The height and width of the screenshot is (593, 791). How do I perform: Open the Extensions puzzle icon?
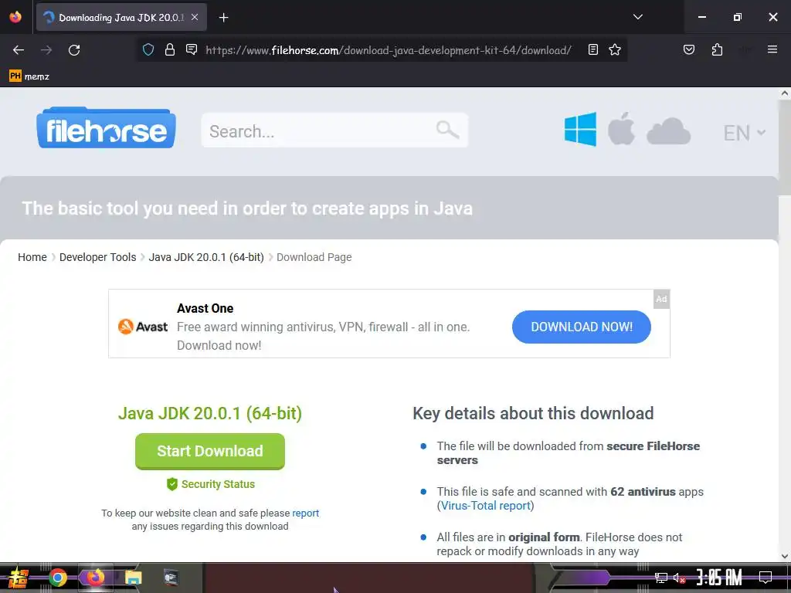717,49
